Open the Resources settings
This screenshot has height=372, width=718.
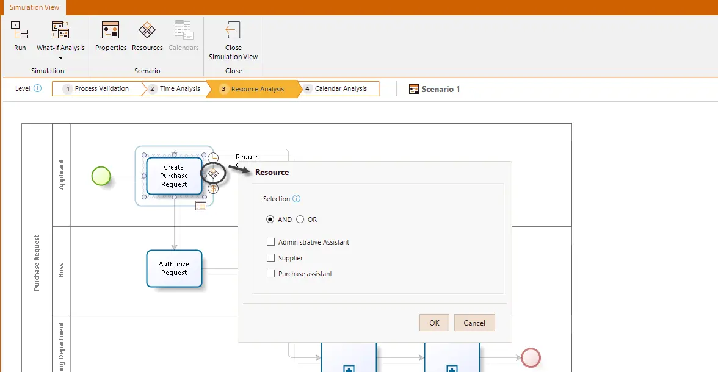(147, 36)
